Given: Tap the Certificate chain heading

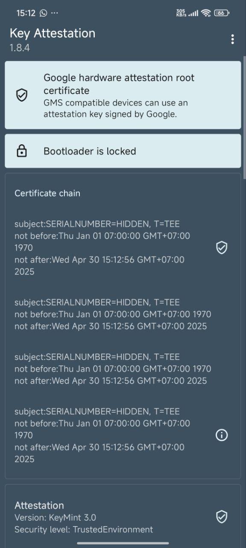Looking at the screenshot, I should coord(47,193).
